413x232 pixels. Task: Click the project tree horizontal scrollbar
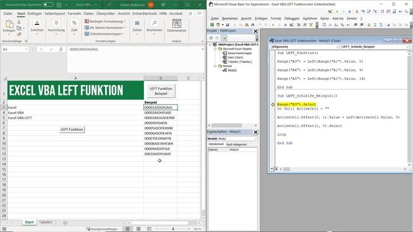(227, 125)
